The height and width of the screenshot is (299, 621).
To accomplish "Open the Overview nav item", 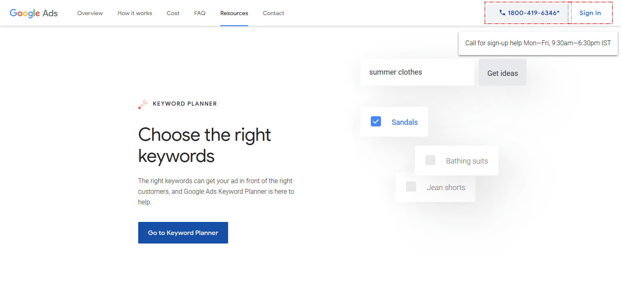I will tap(90, 13).
